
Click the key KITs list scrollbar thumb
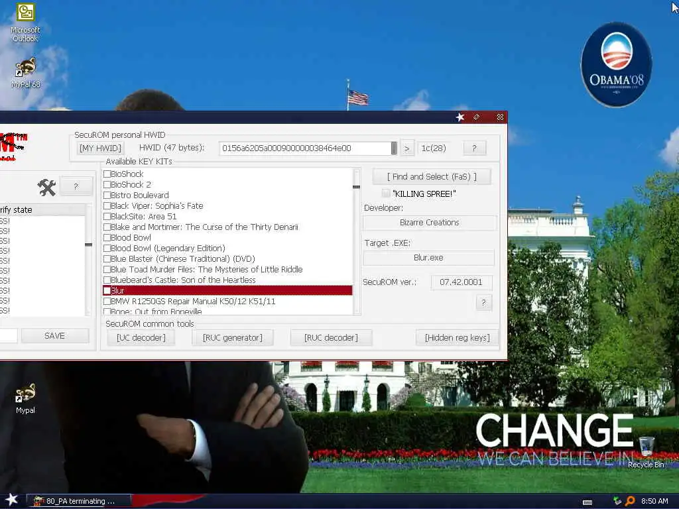click(356, 187)
